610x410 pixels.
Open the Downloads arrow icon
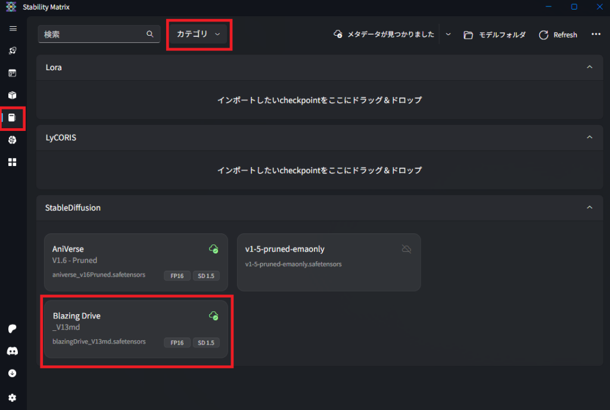click(x=13, y=374)
